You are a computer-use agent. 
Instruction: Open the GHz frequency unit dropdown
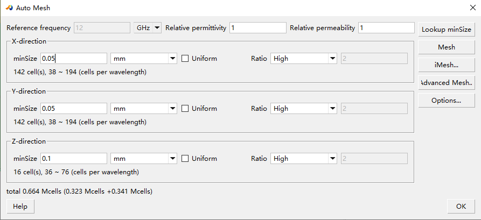148,28
